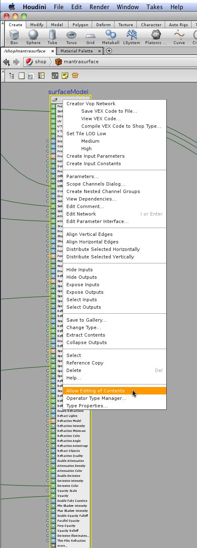Click the forward navigation arrow

pos(16,62)
